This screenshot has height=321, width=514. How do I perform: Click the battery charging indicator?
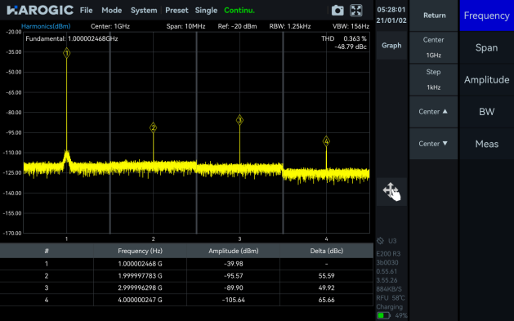pyautogui.click(x=383, y=316)
